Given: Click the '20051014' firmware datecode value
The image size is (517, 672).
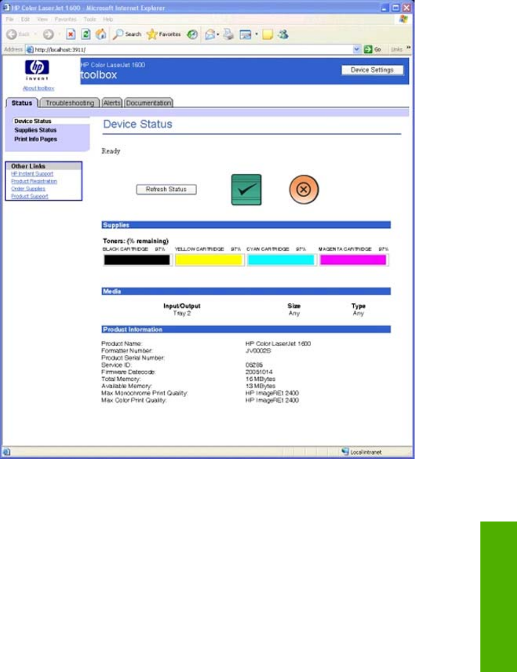Looking at the screenshot, I should 259,372.
